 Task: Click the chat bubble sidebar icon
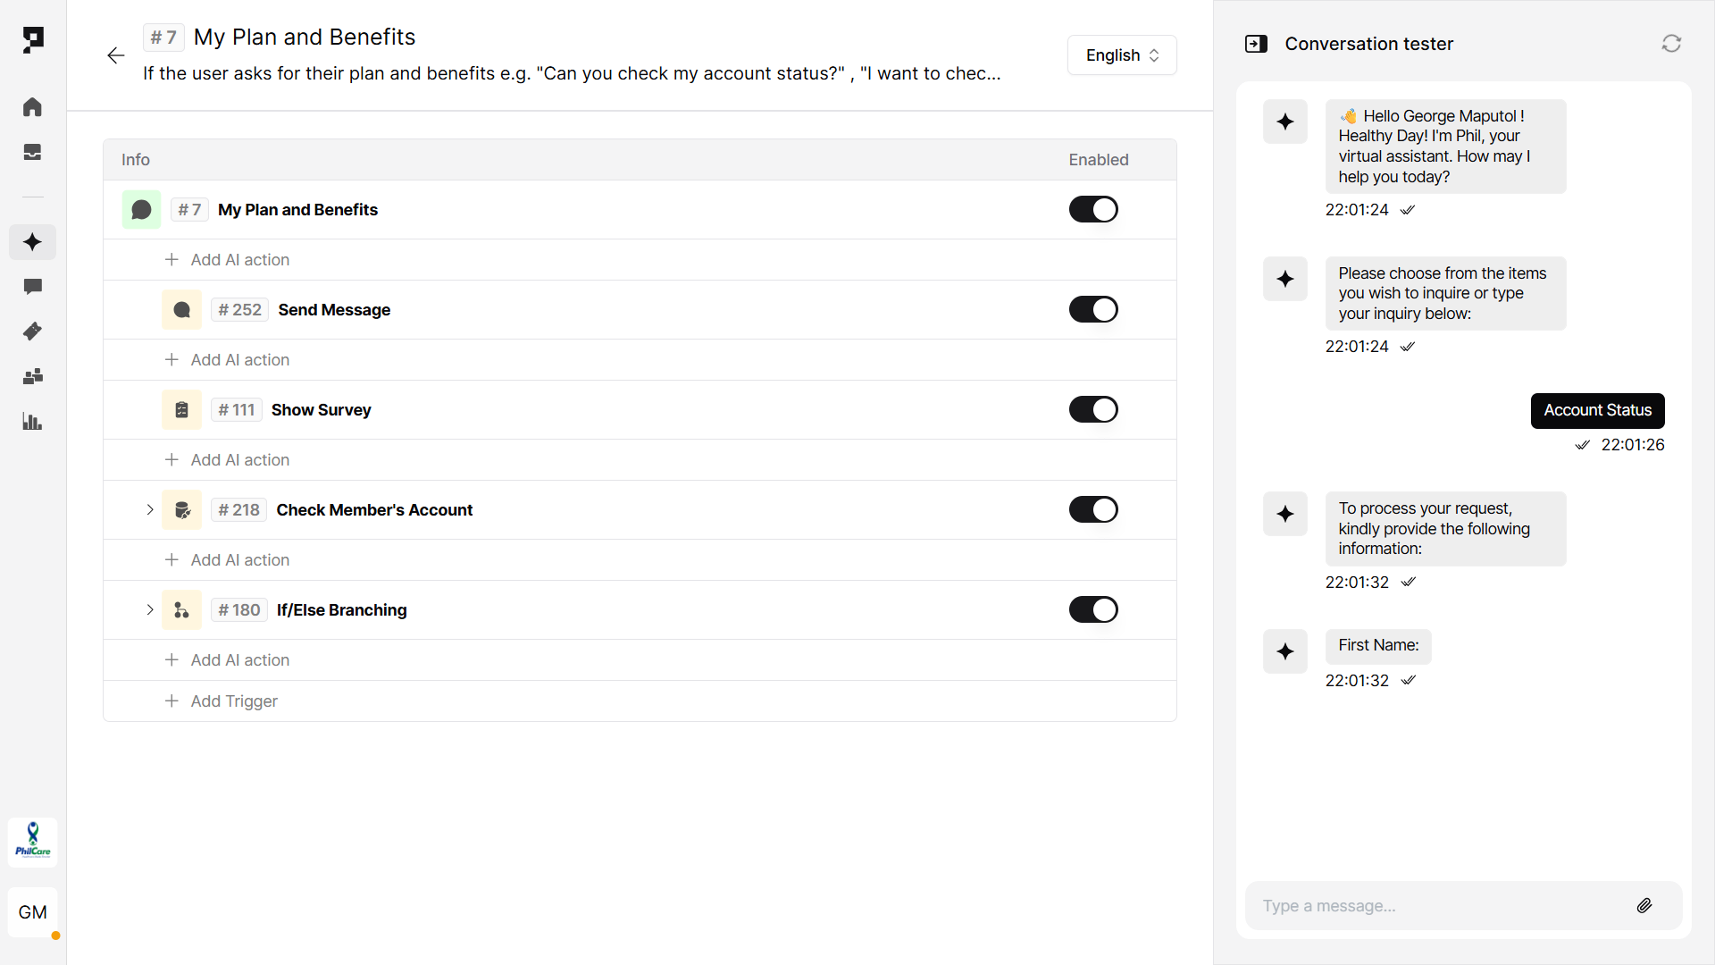click(32, 287)
